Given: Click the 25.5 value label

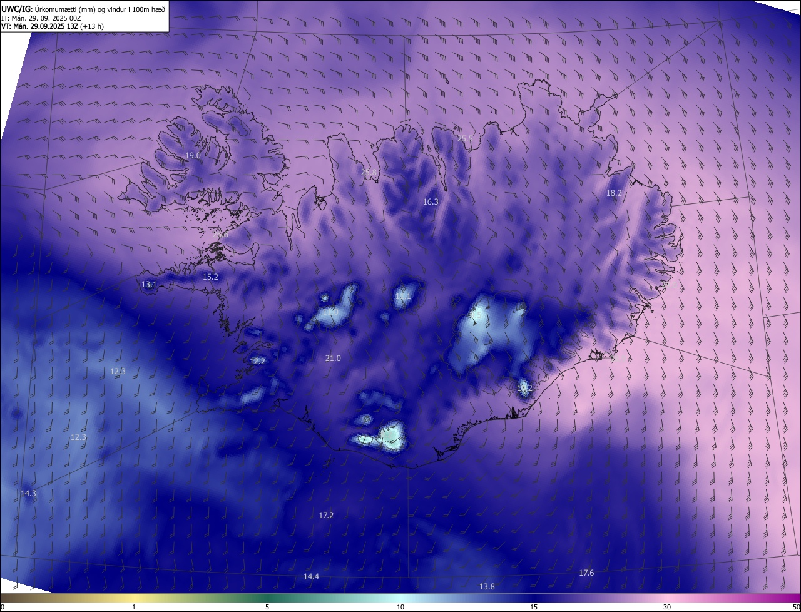Looking at the screenshot, I should pyautogui.click(x=465, y=139).
